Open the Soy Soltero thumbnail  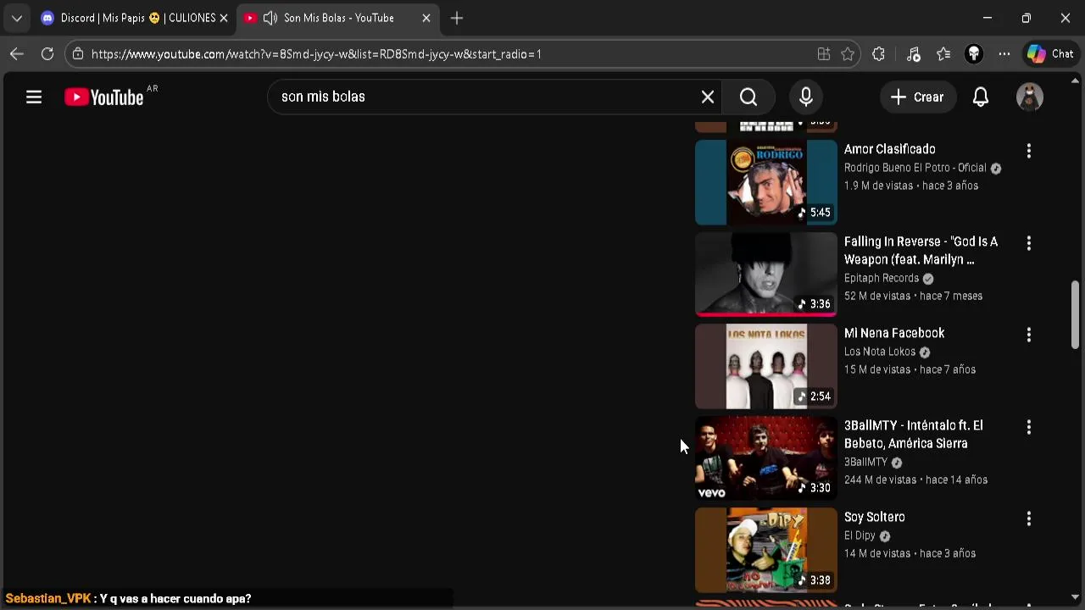point(766,550)
